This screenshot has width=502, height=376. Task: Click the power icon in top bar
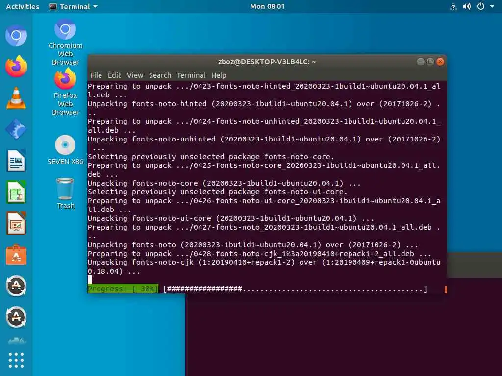click(481, 6)
